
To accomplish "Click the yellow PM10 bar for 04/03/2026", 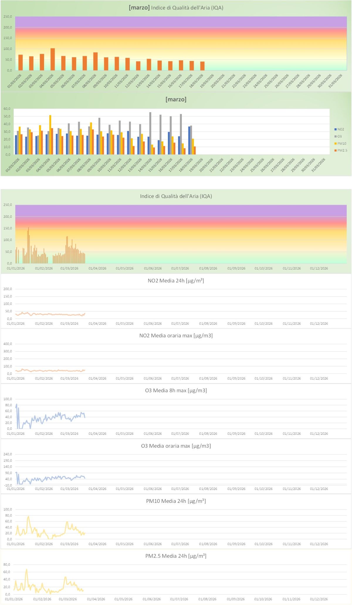I will point(50,135).
